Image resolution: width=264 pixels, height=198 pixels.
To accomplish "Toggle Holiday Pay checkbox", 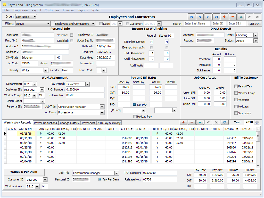I will 135,117.
